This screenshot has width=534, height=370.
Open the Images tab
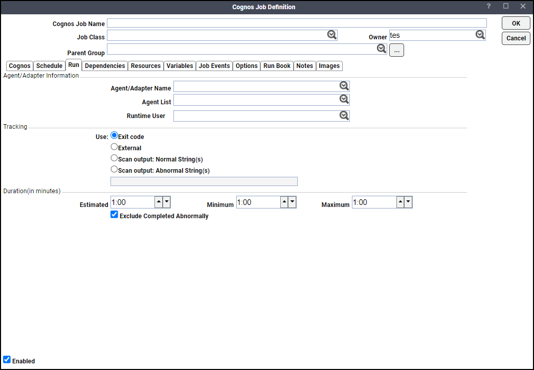[x=329, y=66]
